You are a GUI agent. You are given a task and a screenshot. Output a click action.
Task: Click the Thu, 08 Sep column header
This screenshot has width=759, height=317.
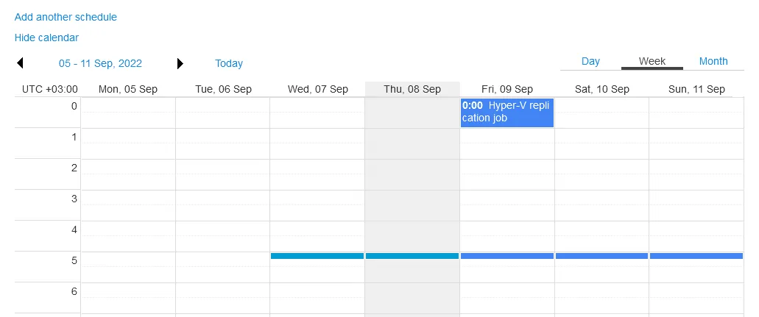click(x=412, y=90)
